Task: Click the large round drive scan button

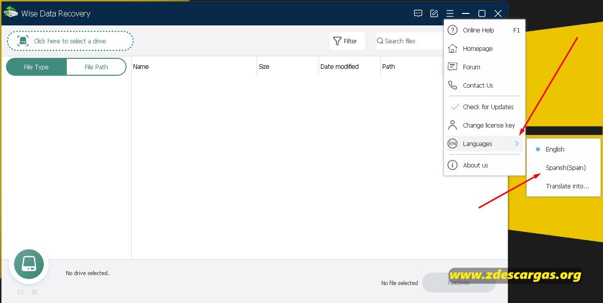Action: click(29, 264)
